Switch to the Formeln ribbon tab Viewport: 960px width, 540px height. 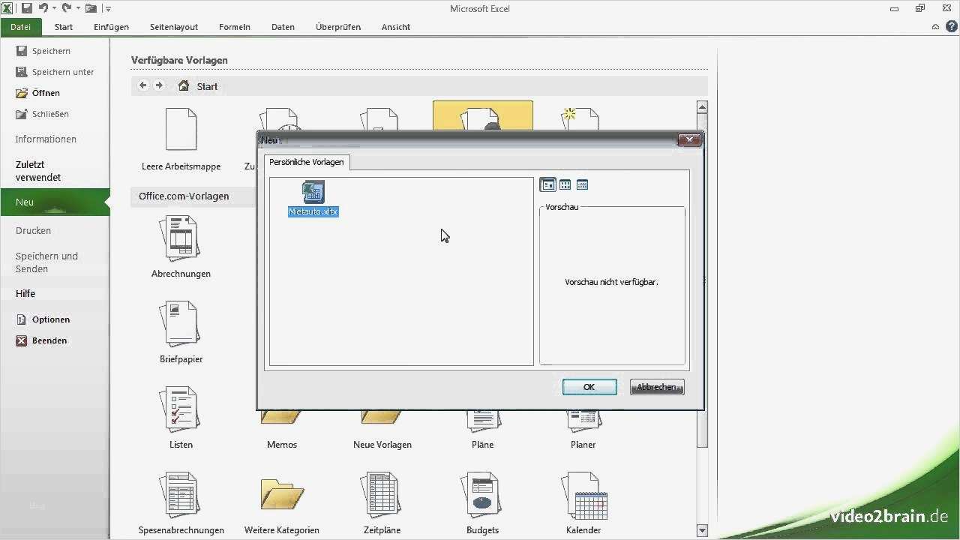(x=234, y=27)
